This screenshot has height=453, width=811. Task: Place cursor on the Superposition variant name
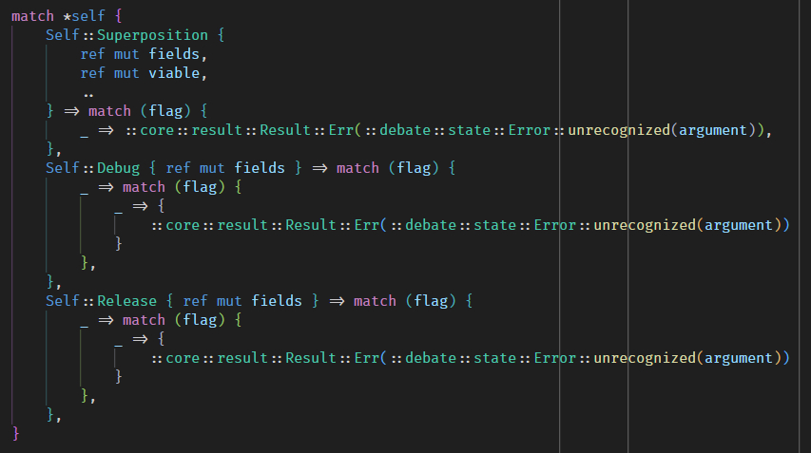pos(148,35)
